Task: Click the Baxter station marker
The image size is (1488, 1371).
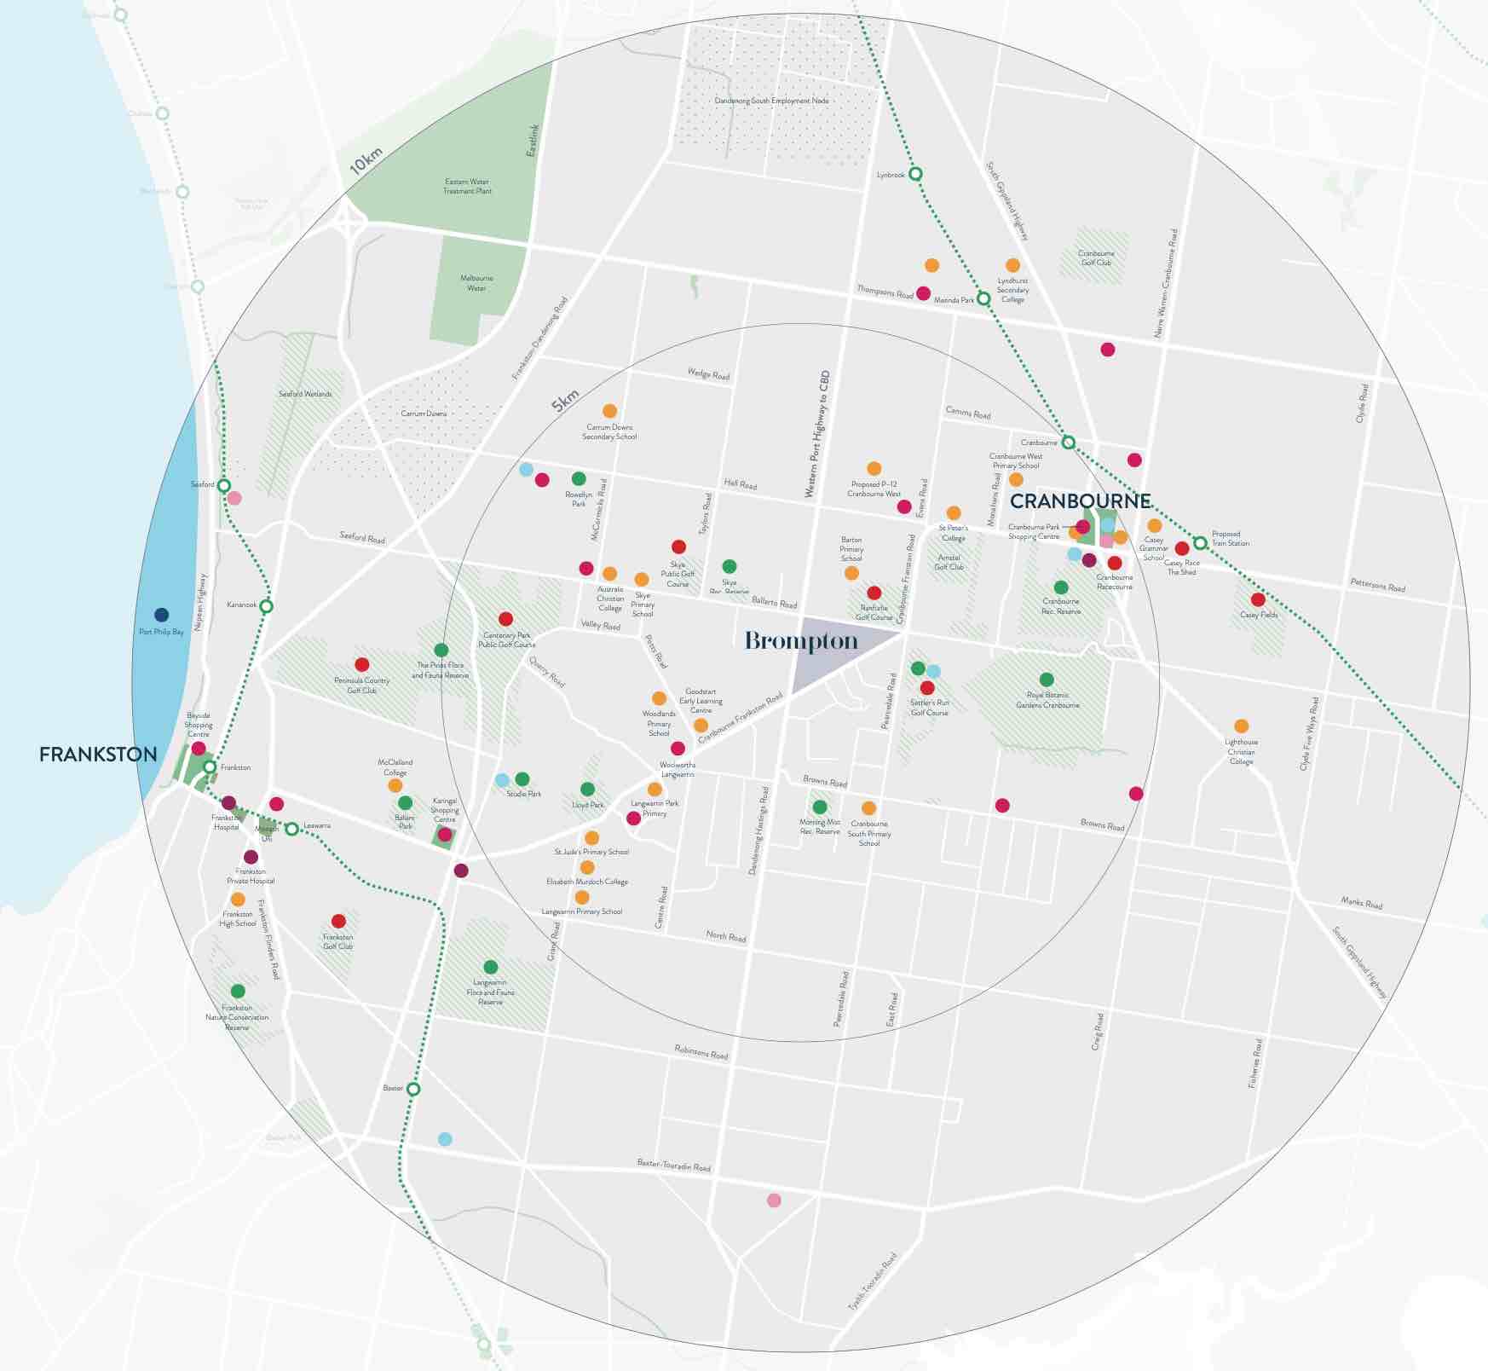Action: click(x=413, y=1089)
